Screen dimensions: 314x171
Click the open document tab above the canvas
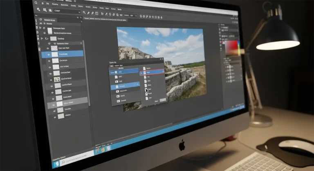pyautogui.click(x=105, y=19)
